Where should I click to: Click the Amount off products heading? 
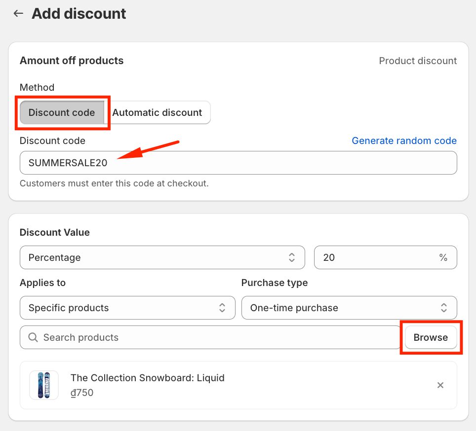72,61
